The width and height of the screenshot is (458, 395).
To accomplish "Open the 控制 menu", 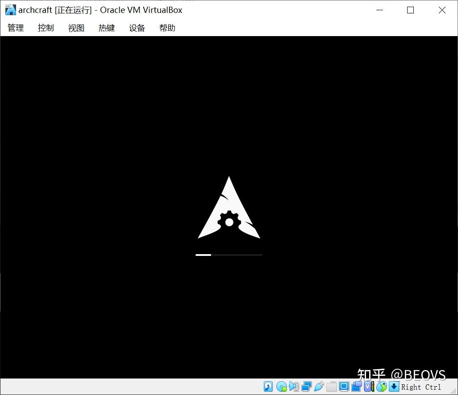I will pyautogui.click(x=46, y=28).
